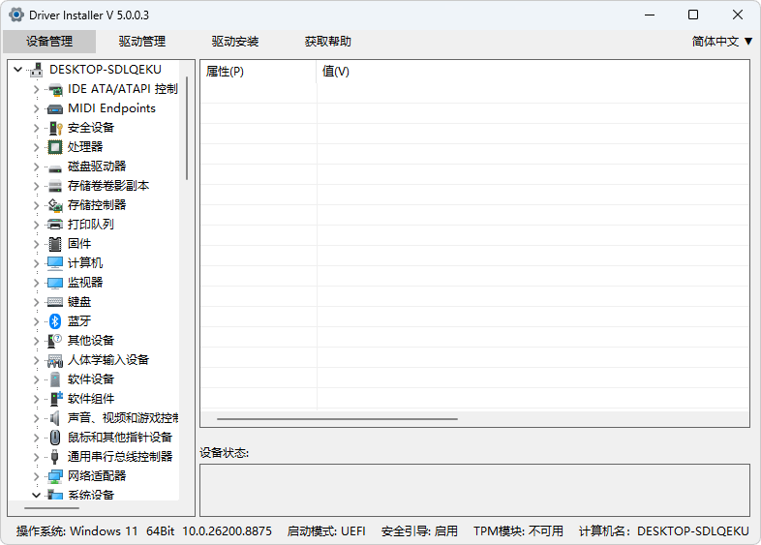Select the 软件组件 tree entry

91,399
